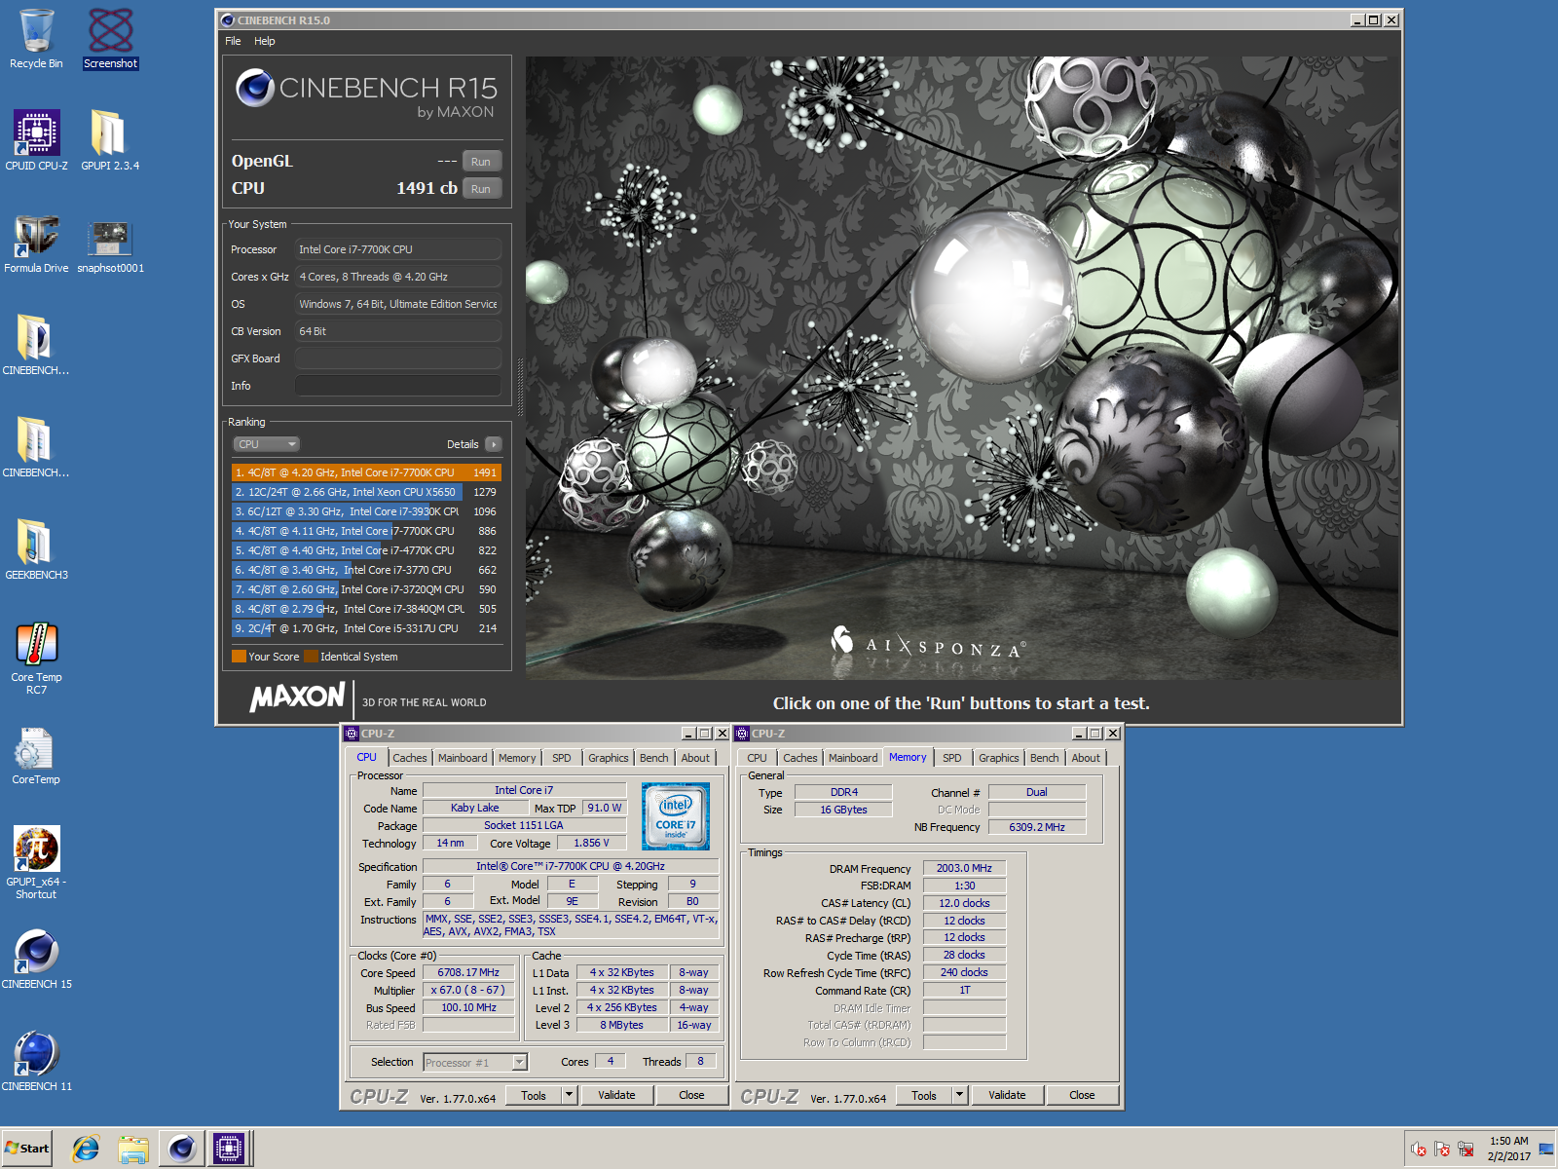Click Tools button in left CPU-Z window
The image size is (1558, 1169).
534,1095
